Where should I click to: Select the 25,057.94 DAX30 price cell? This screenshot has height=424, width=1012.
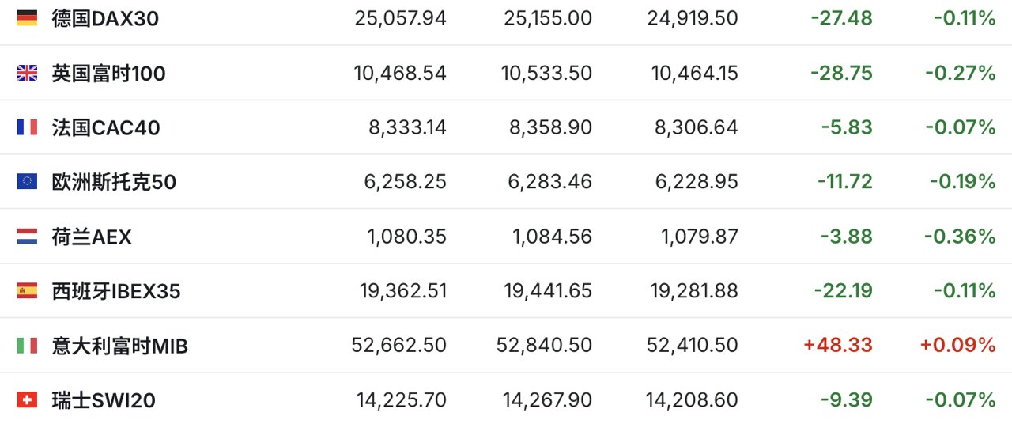tap(400, 18)
